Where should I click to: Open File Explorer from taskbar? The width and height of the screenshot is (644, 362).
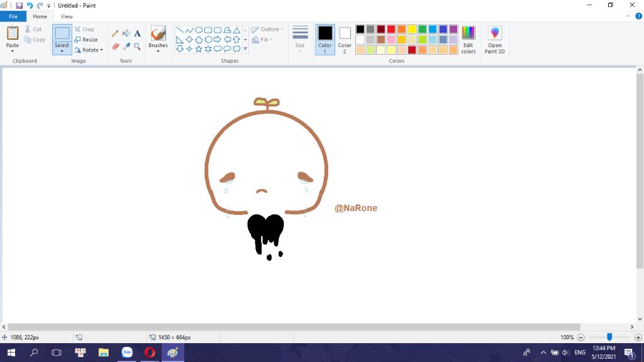pyautogui.click(x=104, y=353)
